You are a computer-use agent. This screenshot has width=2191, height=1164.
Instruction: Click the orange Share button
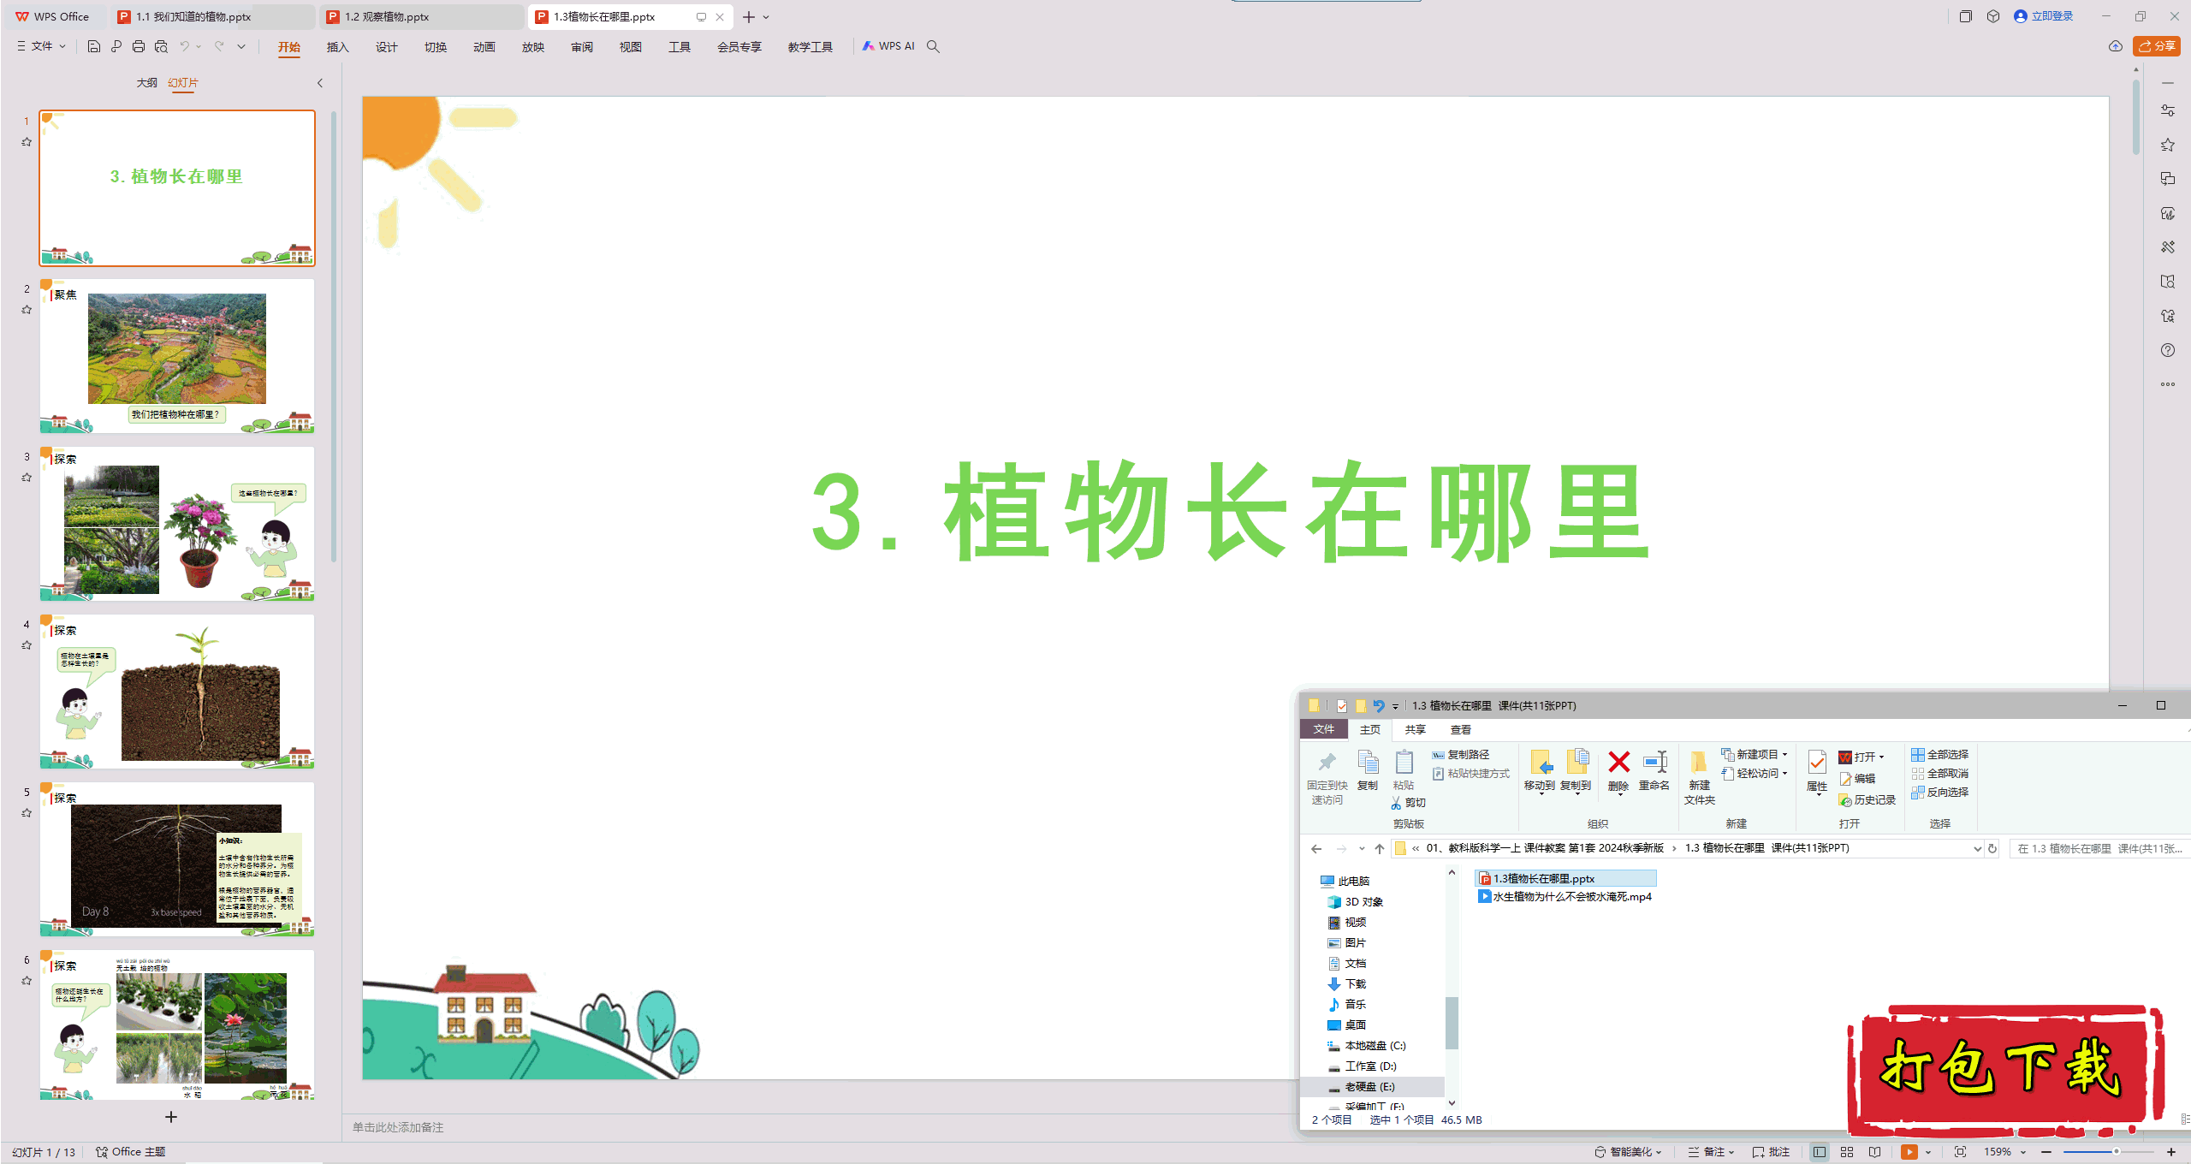[x=2156, y=46]
